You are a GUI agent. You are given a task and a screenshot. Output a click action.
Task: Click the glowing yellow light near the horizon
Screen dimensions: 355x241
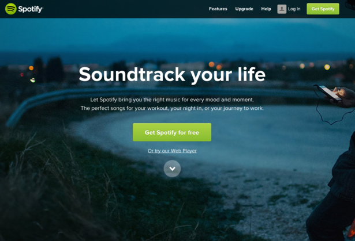tap(327, 67)
